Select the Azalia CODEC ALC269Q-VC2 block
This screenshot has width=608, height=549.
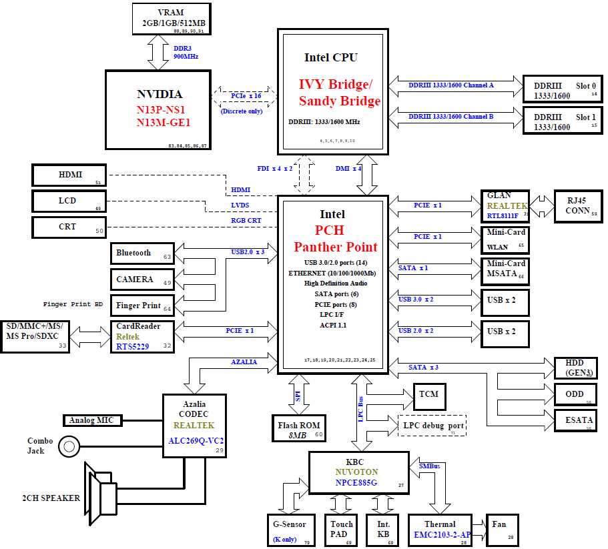pyautogui.click(x=194, y=426)
